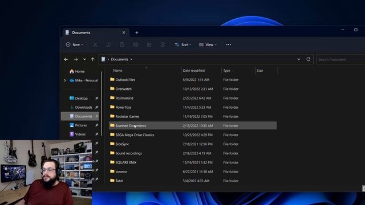Refresh the Documents folder
The height and width of the screenshot is (205, 365).
pos(309,59)
